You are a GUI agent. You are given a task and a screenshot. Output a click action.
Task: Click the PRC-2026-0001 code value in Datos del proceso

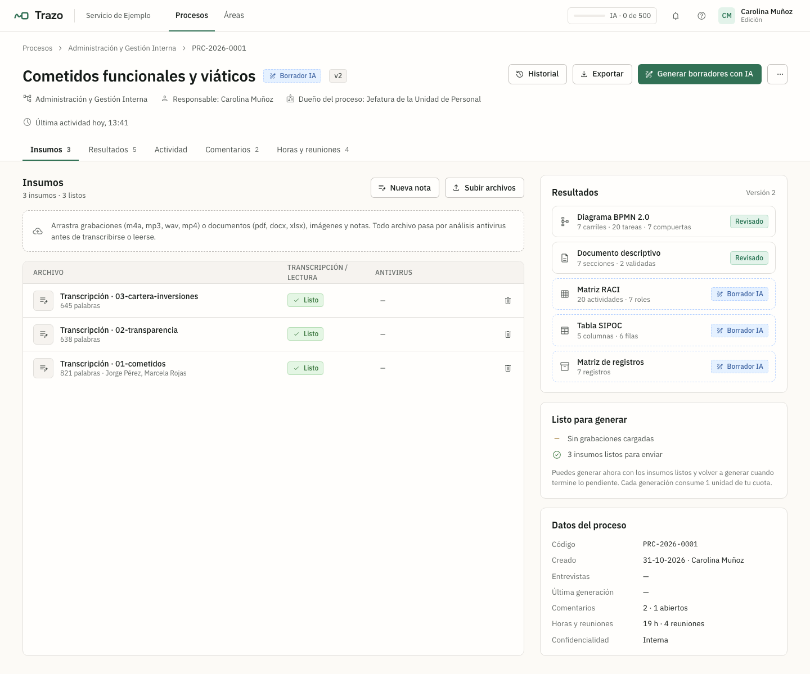(x=670, y=544)
